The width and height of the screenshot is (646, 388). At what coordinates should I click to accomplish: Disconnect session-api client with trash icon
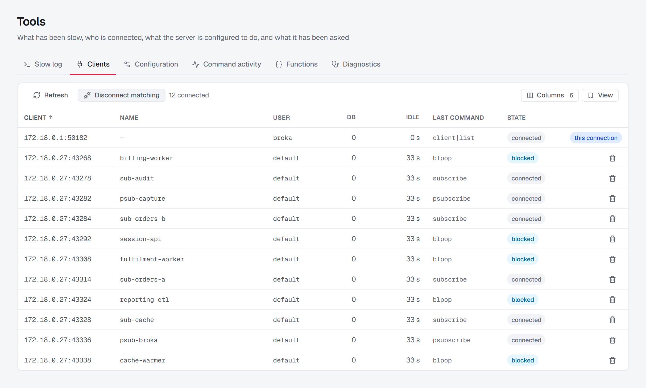coord(612,239)
